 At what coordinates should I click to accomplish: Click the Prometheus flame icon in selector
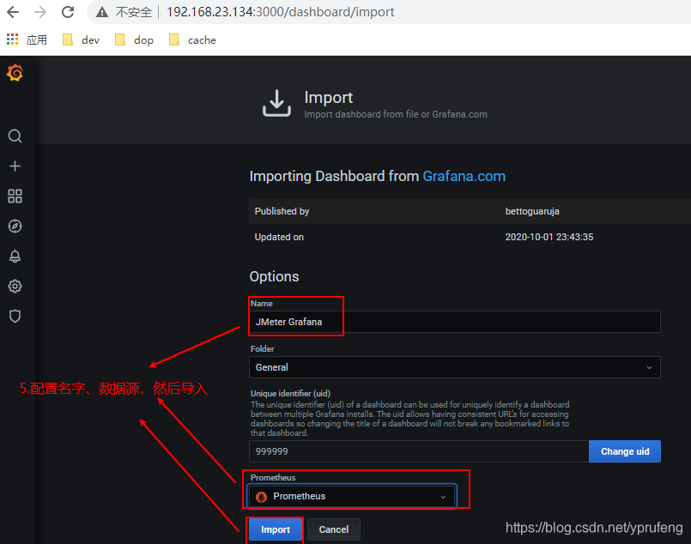point(261,497)
